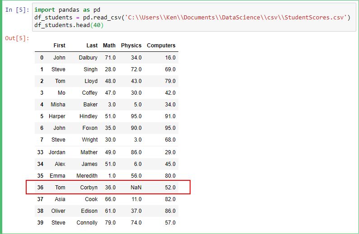The image size is (359, 234).
Task: Click last name James
Action: [x=89, y=164]
